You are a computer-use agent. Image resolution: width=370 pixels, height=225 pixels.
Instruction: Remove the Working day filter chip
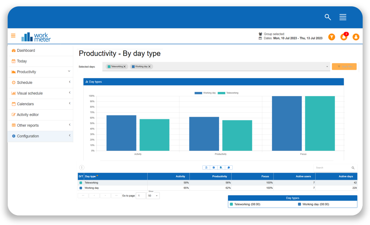tap(149, 66)
